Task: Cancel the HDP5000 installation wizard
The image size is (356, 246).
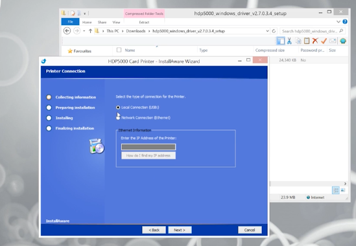Action: [x=250, y=230]
